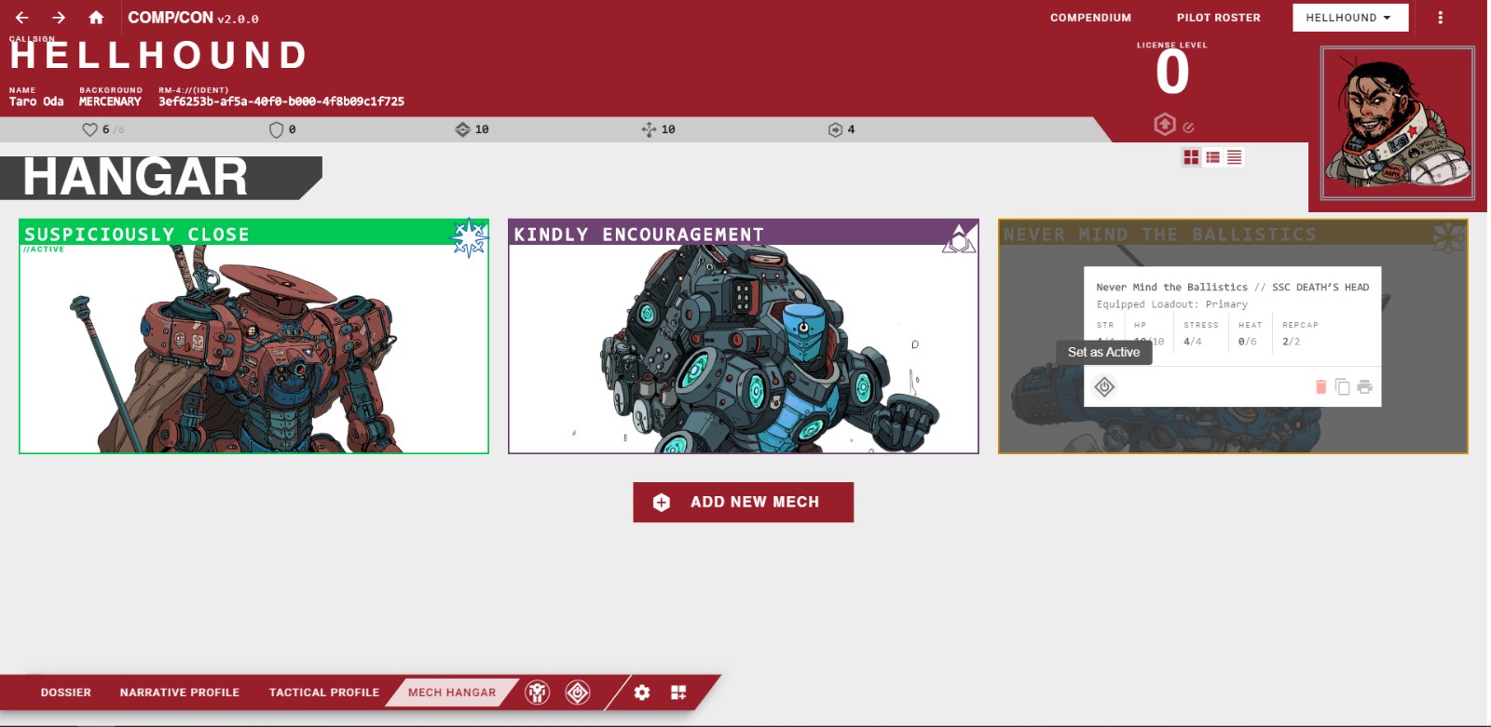1491x727 pixels.
Task: Click the MERCENARY background text
Action: coord(110,101)
